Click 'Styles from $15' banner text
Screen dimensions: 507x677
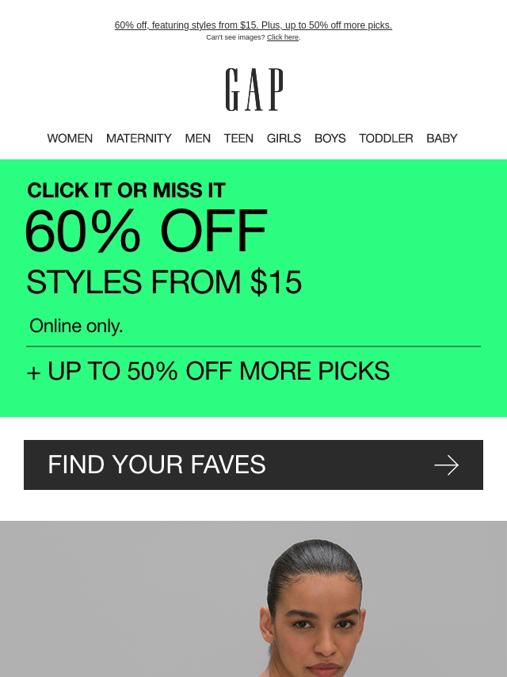click(164, 282)
